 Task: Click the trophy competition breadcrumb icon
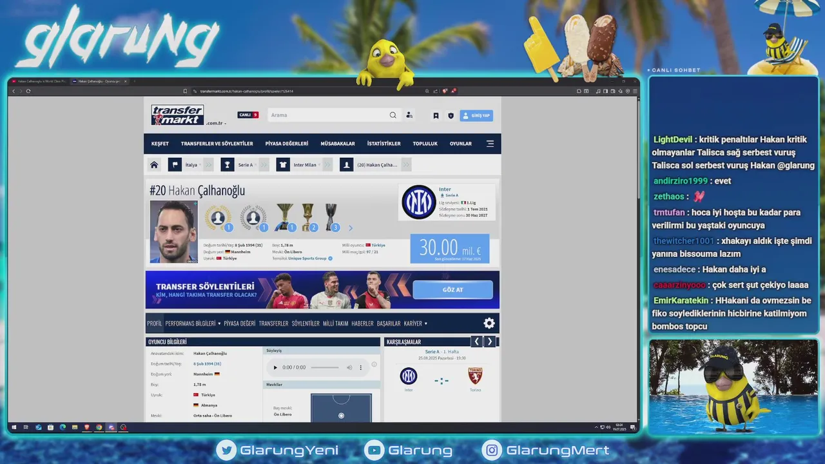click(227, 165)
